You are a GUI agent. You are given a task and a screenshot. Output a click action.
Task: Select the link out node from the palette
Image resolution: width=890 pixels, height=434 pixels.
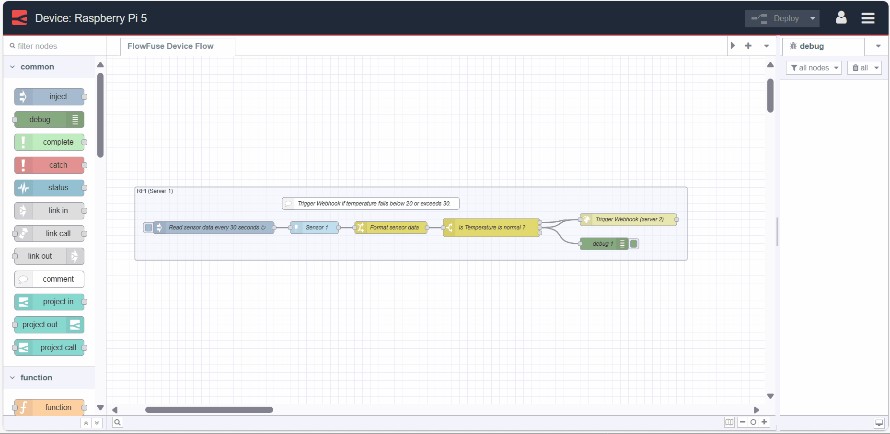tap(48, 256)
